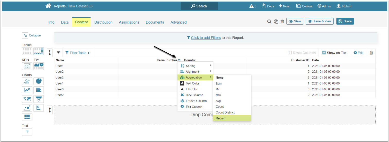
Task: Click the move handle beside the table
Action: (x=50, y=53)
